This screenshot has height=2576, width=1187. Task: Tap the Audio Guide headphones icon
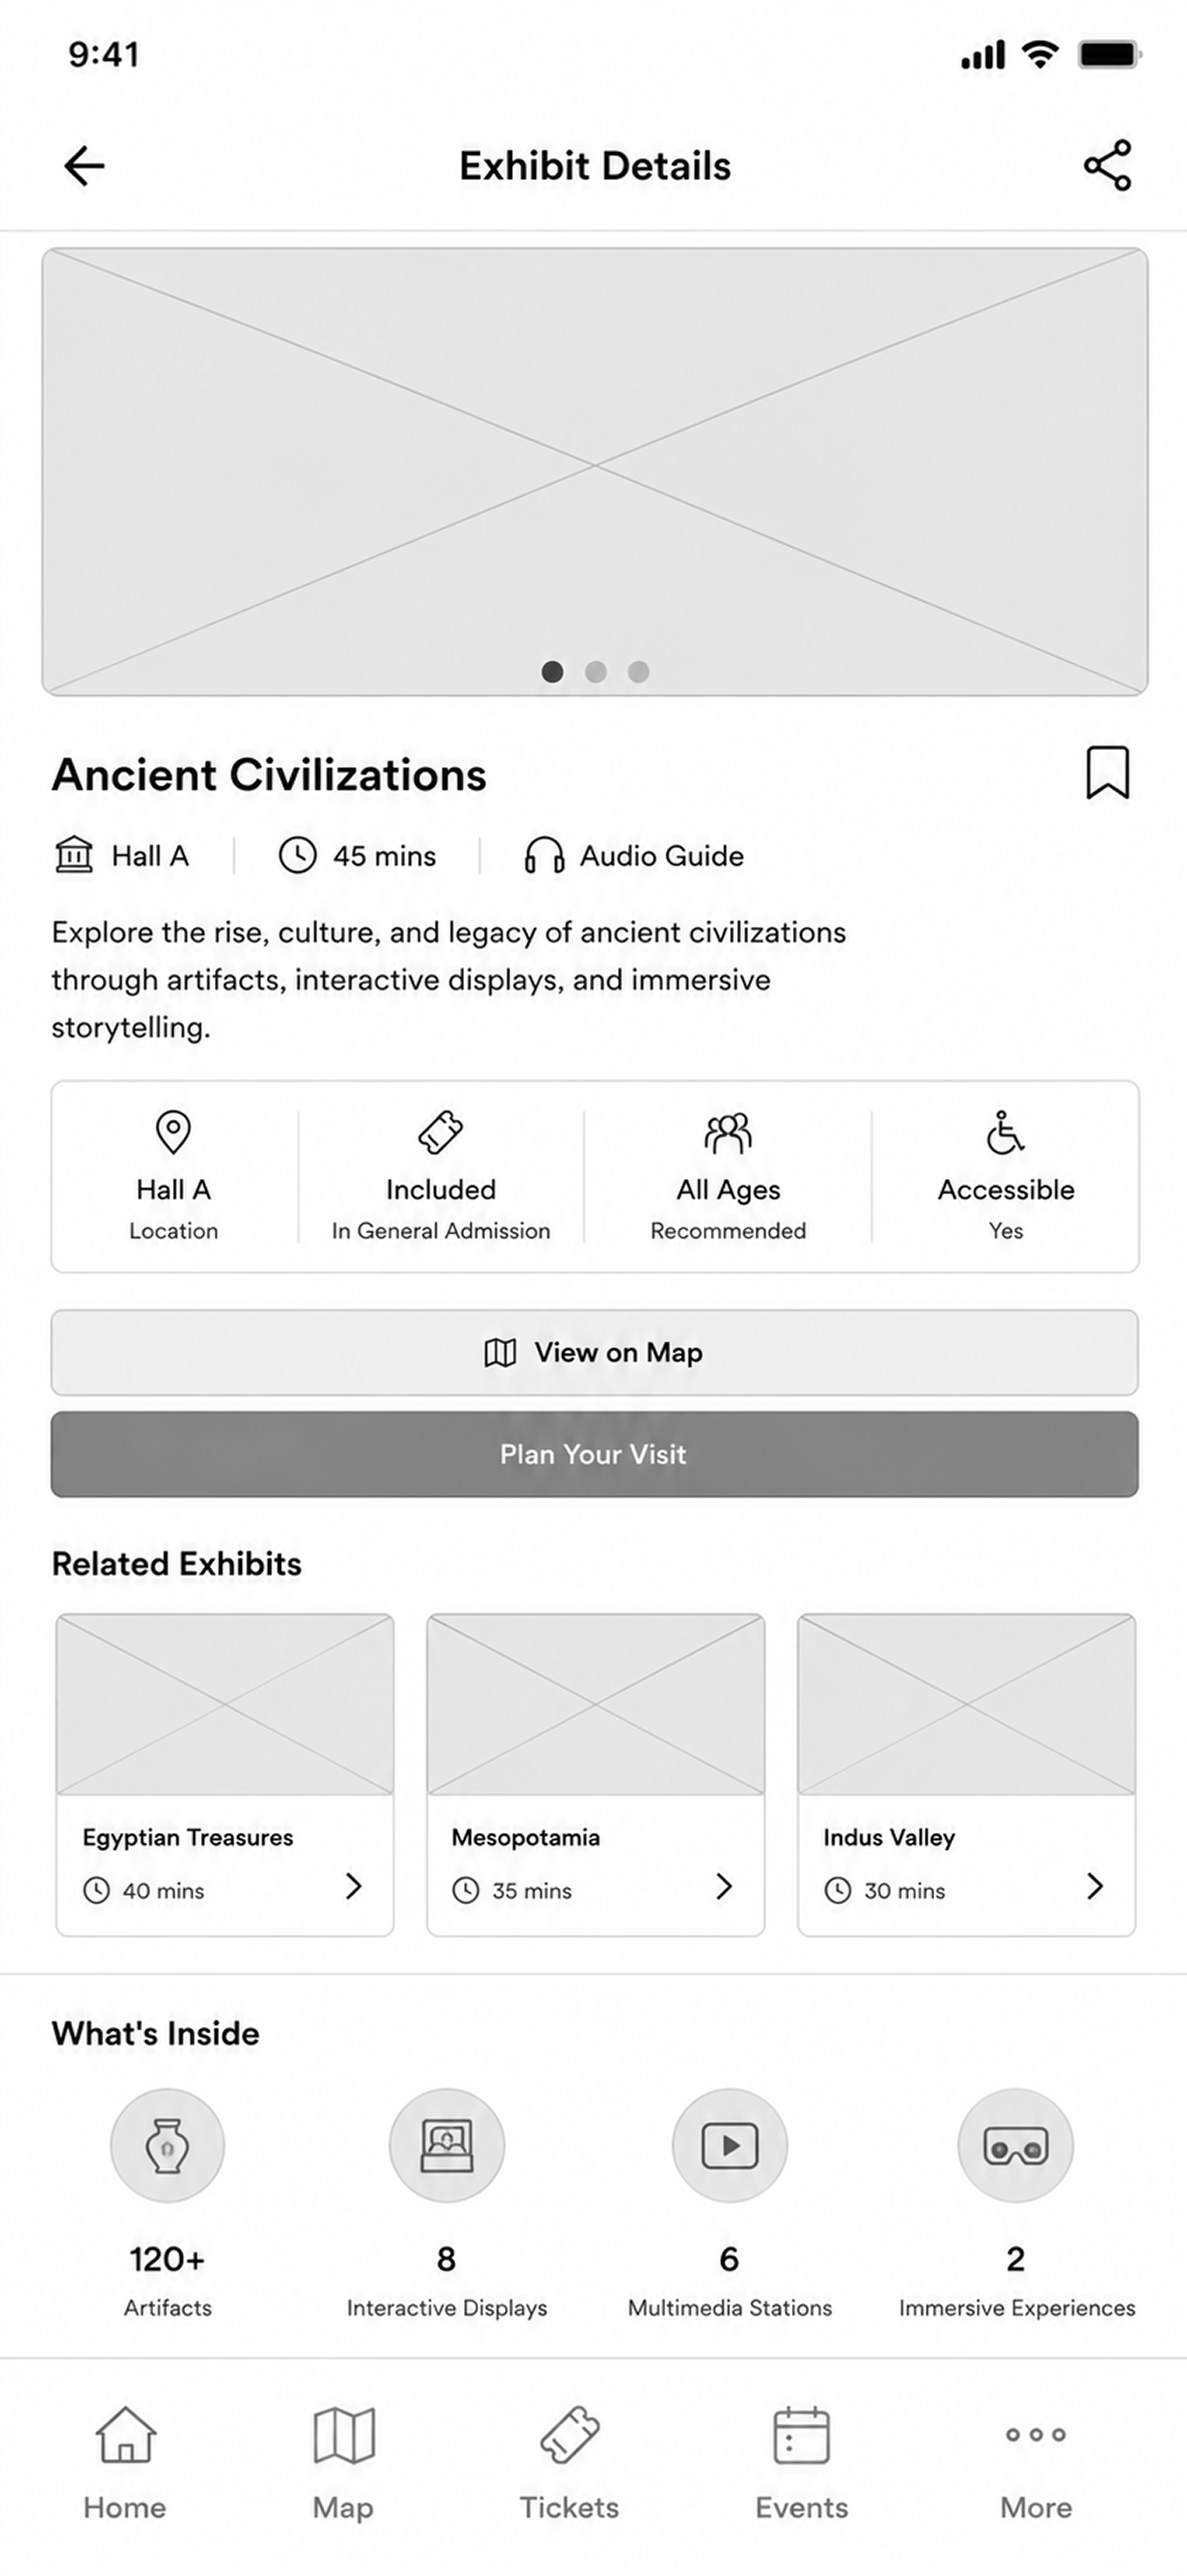(544, 856)
